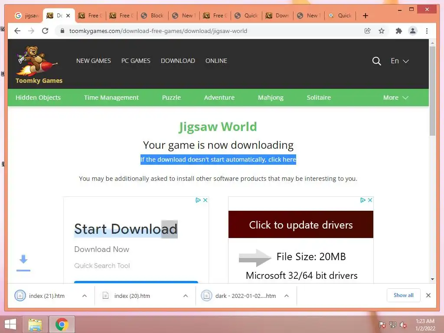The image size is (444, 333).
Task: Open a new tab with the plus button
Action: point(365,16)
